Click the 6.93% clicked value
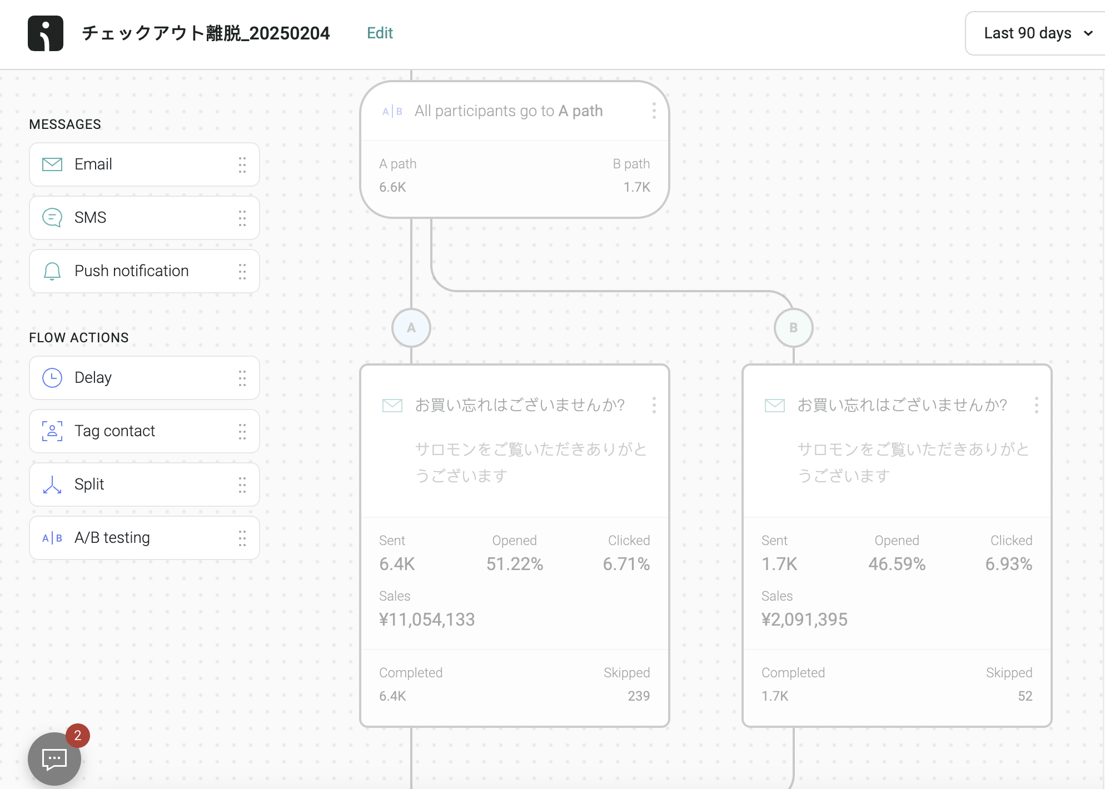This screenshot has height=789, width=1105. point(1009,564)
